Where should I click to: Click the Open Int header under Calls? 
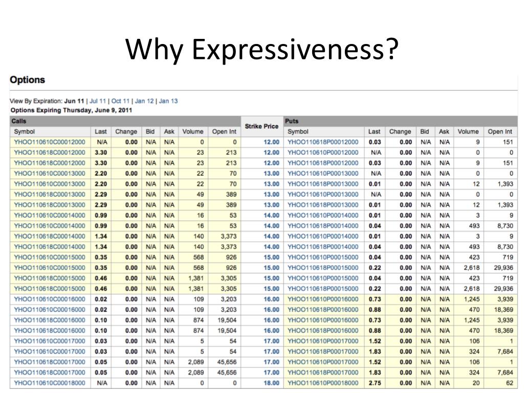[224, 132]
